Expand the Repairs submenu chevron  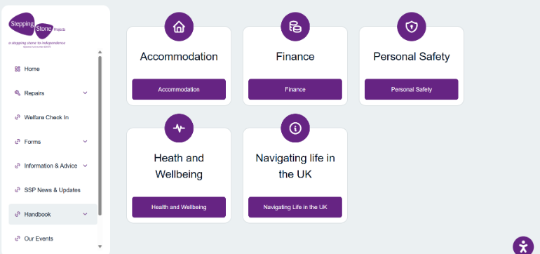tap(86, 93)
